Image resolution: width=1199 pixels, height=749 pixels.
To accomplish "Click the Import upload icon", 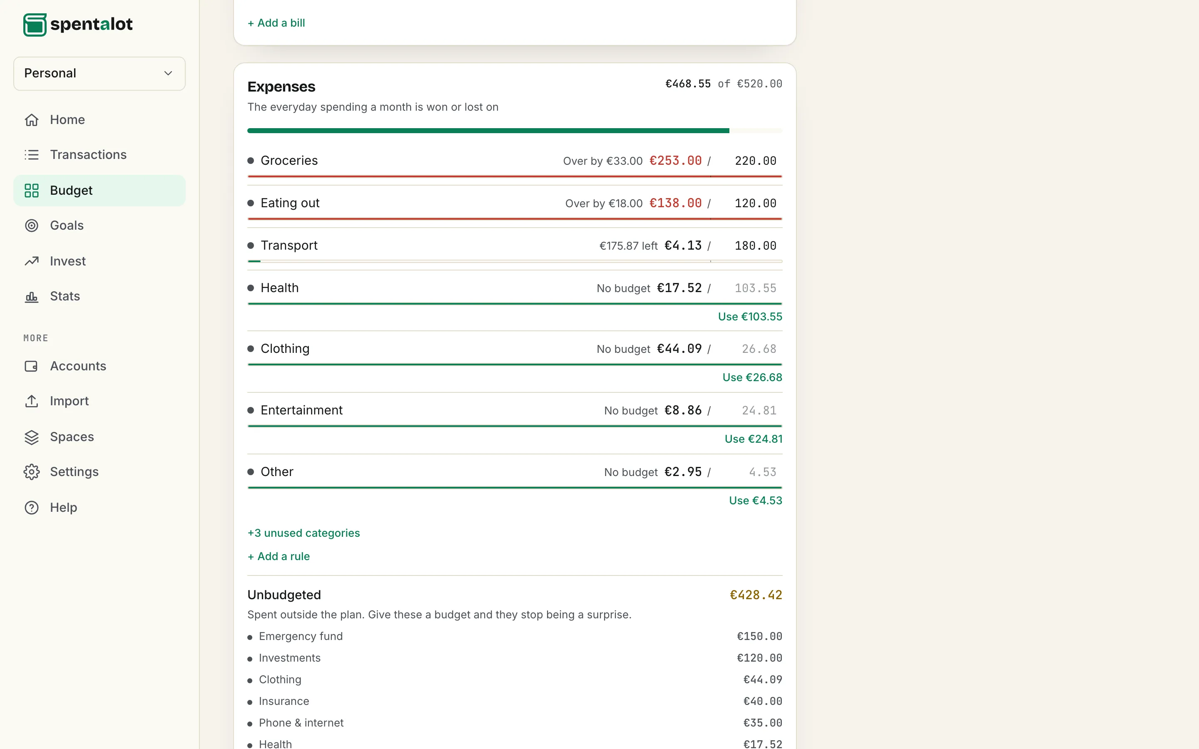I will coord(32,401).
